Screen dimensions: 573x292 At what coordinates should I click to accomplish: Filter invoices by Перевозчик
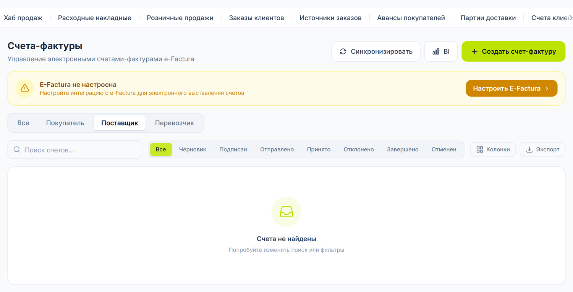coord(175,123)
